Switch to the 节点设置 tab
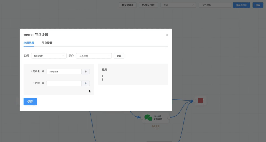This screenshot has width=266, height=142. [x=47, y=43]
